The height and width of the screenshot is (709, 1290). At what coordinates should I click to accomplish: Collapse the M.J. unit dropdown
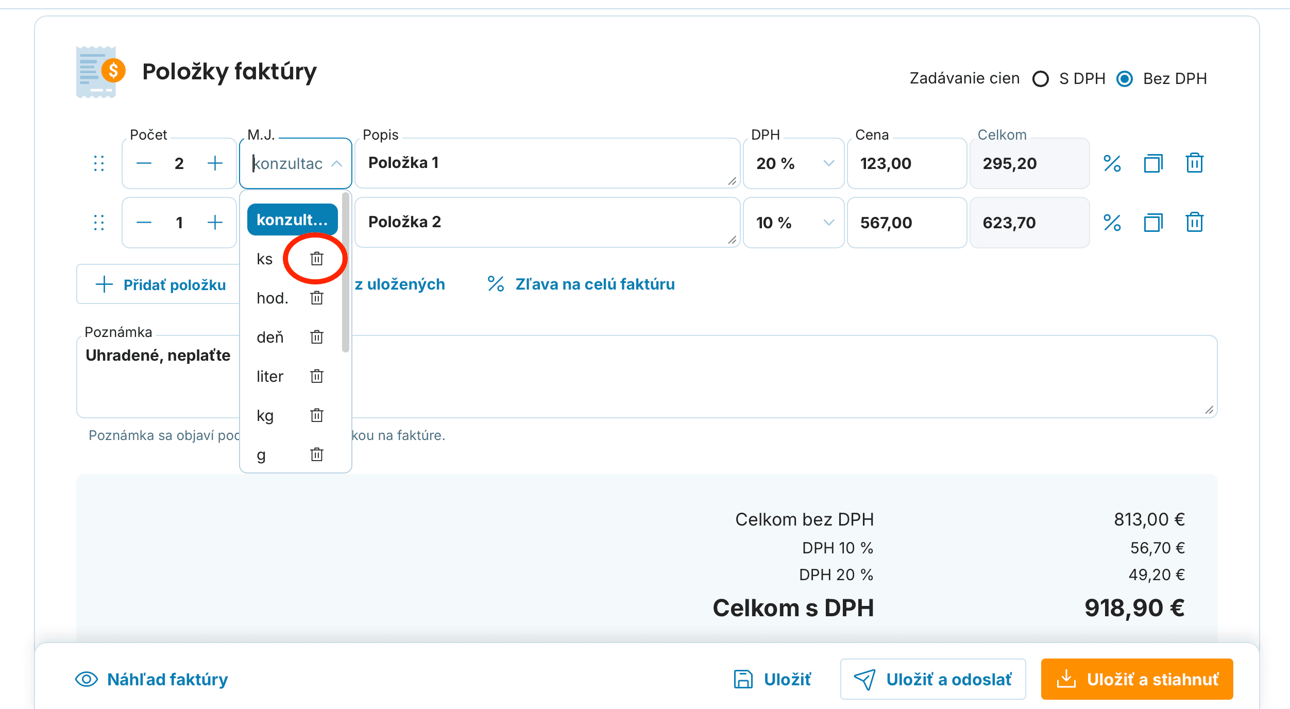[x=337, y=163]
